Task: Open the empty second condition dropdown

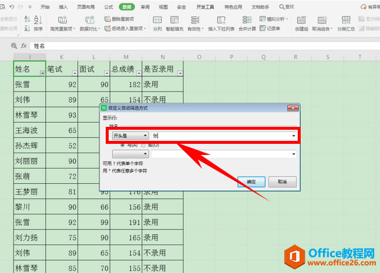Action: pos(130,154)
